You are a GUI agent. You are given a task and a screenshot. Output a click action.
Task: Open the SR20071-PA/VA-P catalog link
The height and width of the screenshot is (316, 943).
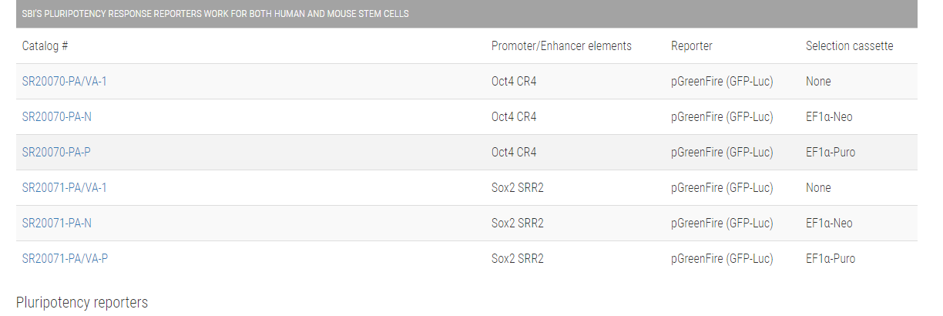(65, 258)
